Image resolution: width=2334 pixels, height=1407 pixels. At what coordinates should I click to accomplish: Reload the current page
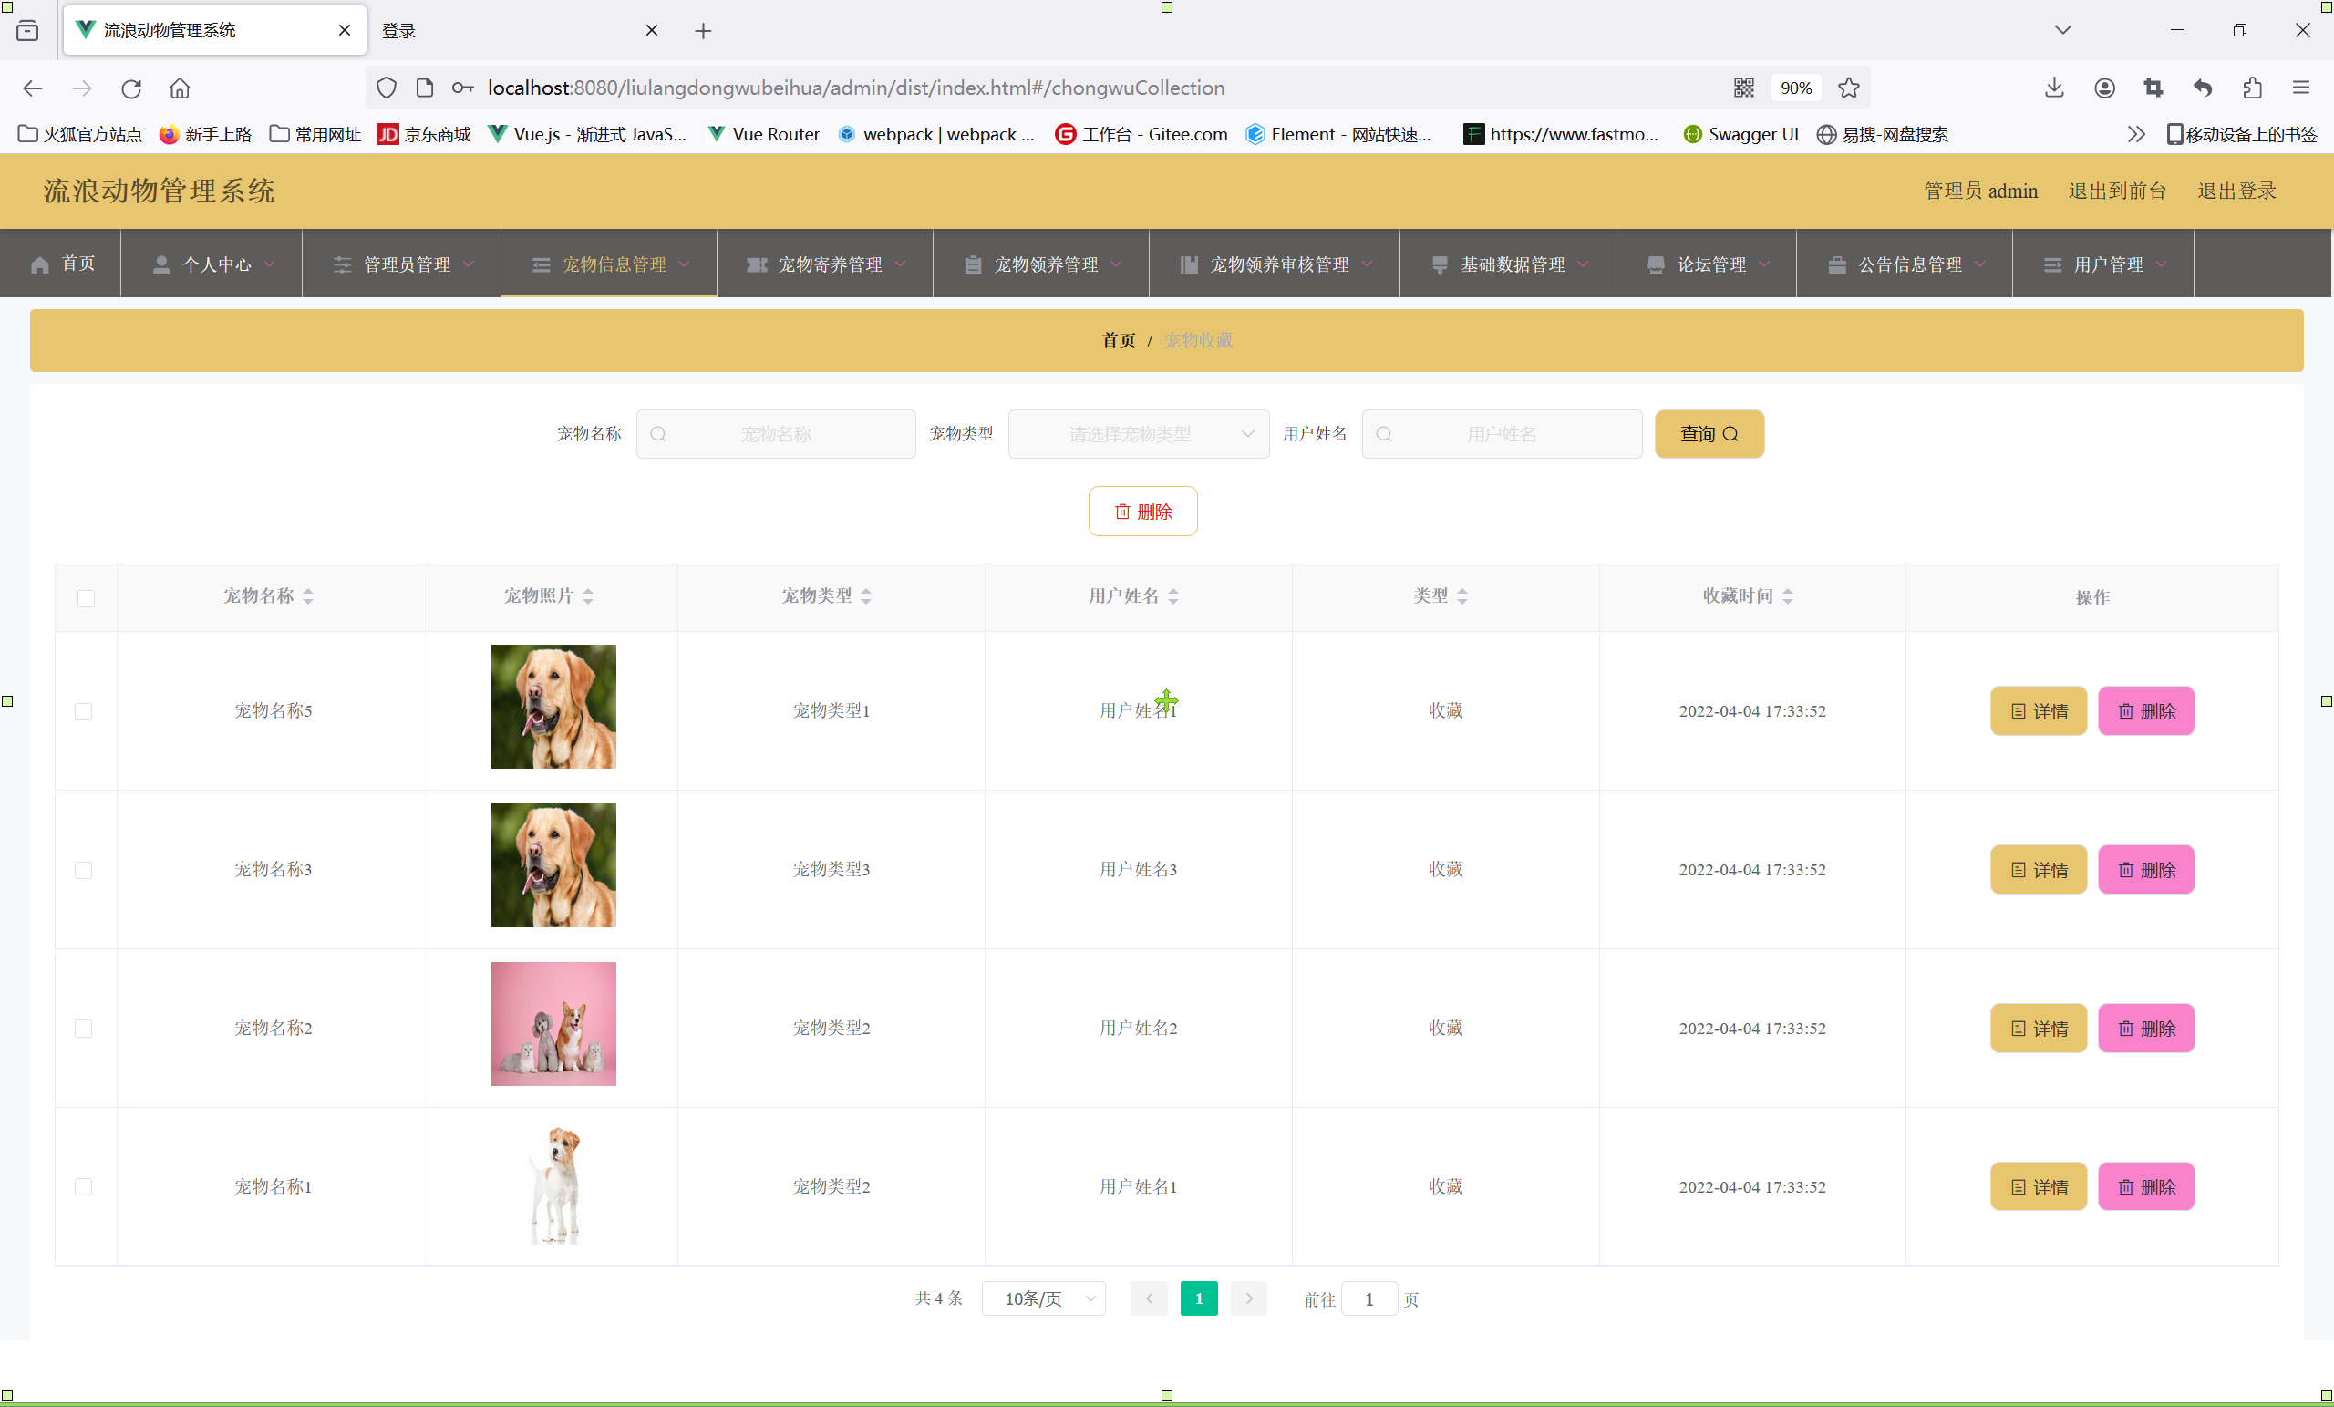click(130, 88)
